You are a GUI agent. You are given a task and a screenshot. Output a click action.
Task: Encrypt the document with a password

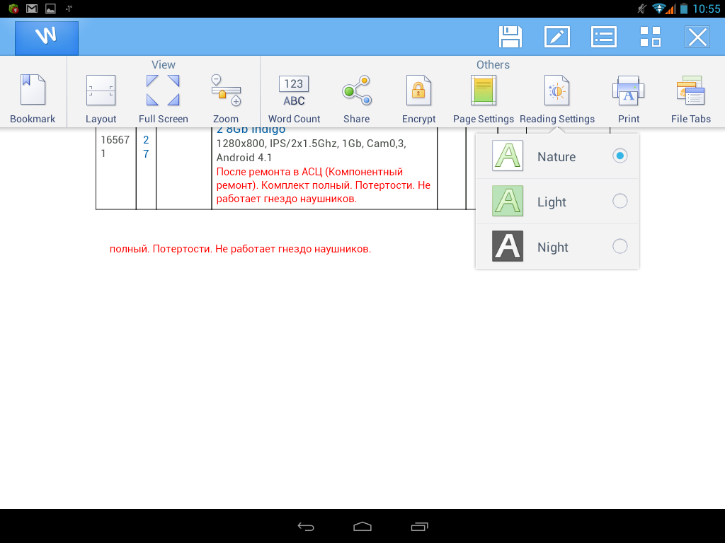[418, 98]
